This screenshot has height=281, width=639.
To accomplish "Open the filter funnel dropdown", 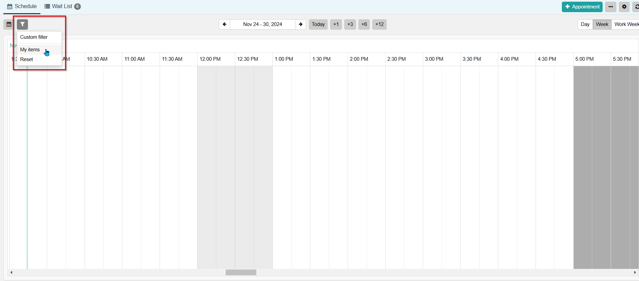I will tap(22, 24).
